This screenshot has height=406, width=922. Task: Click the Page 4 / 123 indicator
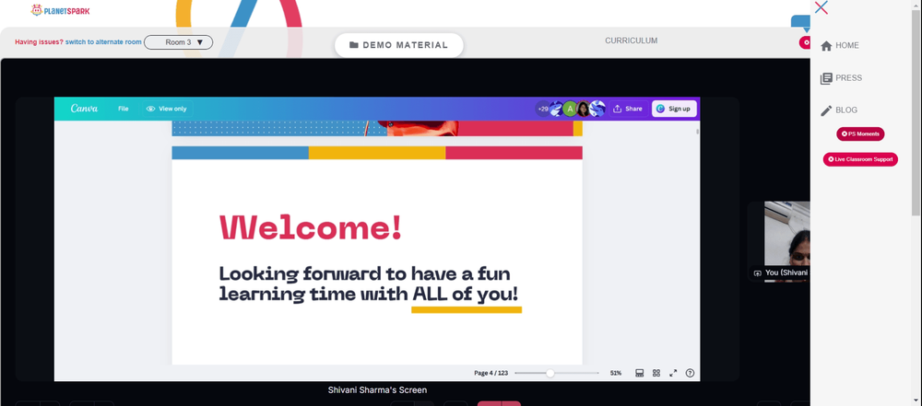pyautogui.click(x=491, y=373)
